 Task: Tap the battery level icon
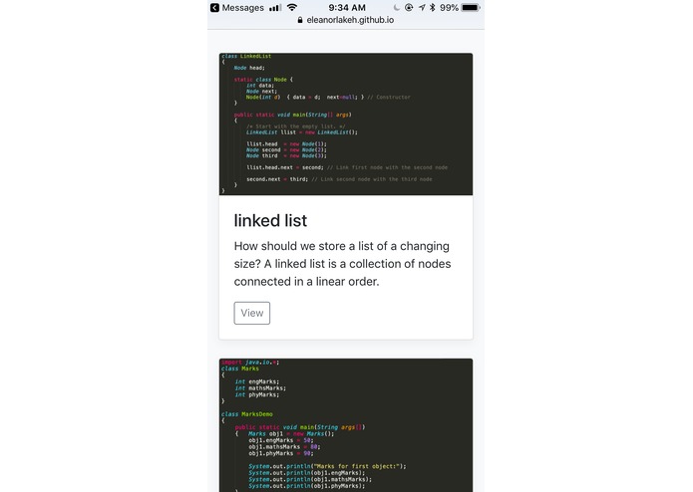471,8
